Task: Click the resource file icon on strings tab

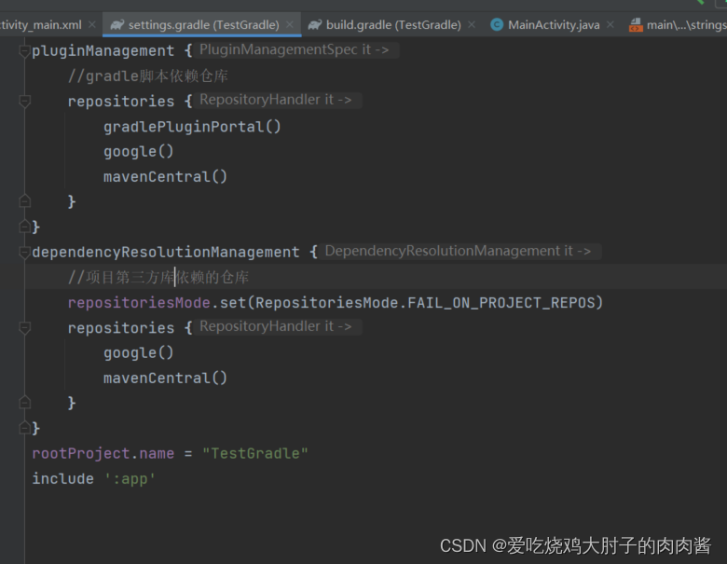Action: [x=636, y=25]
